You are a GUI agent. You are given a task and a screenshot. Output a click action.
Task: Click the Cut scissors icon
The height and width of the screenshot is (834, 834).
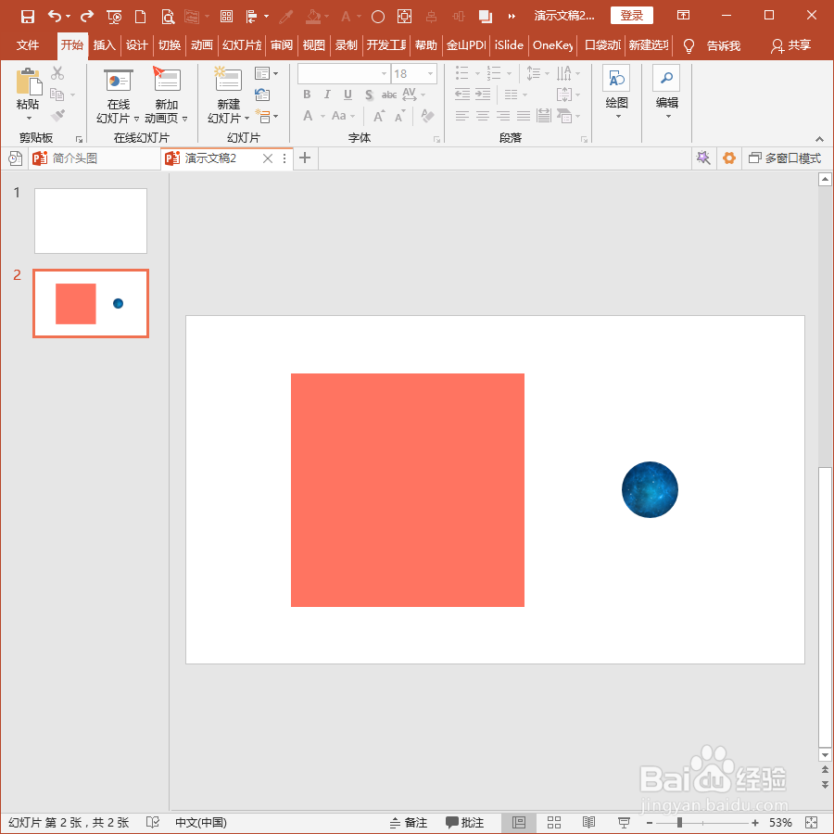click(57, 73)
